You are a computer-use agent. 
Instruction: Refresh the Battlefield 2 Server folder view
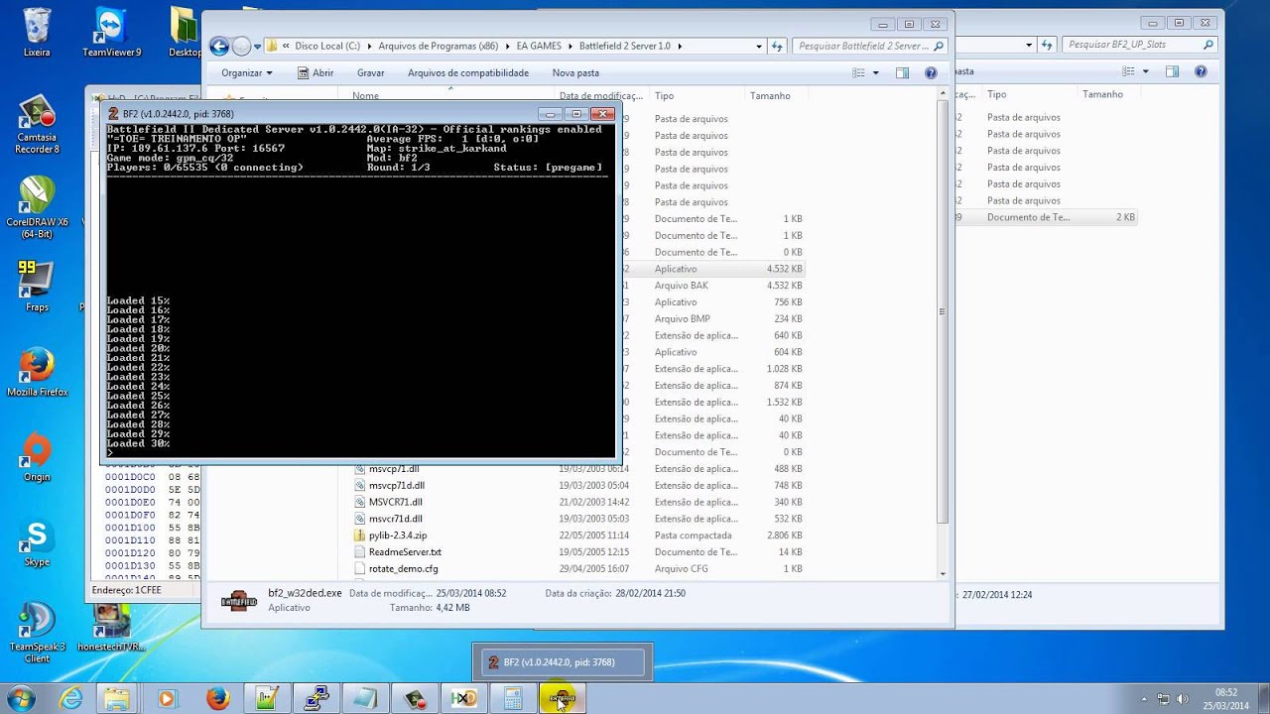point(778,46)
